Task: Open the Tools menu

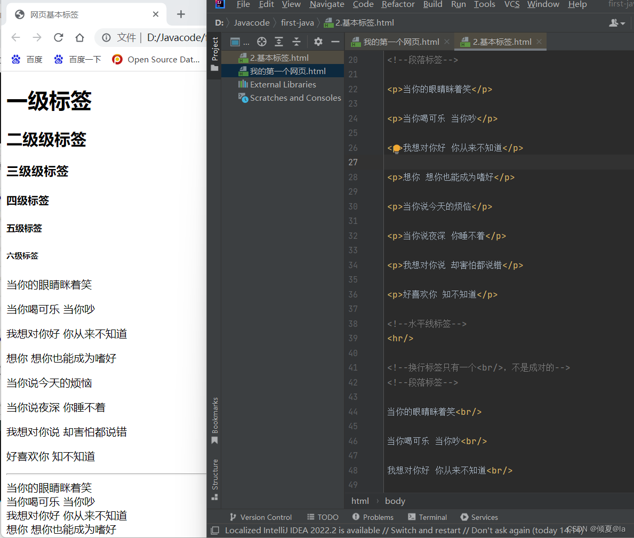Action: [x=484, y=4]
